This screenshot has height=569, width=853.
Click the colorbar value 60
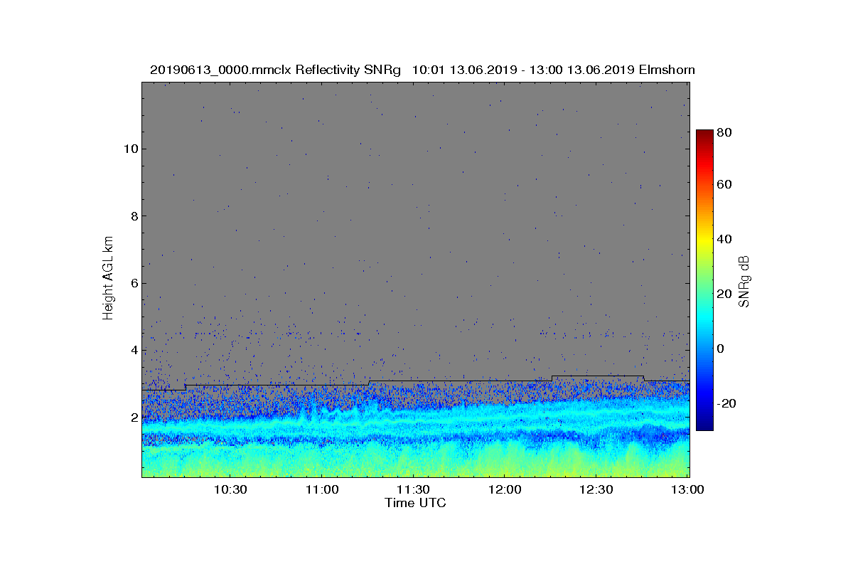tap(725, 185)
